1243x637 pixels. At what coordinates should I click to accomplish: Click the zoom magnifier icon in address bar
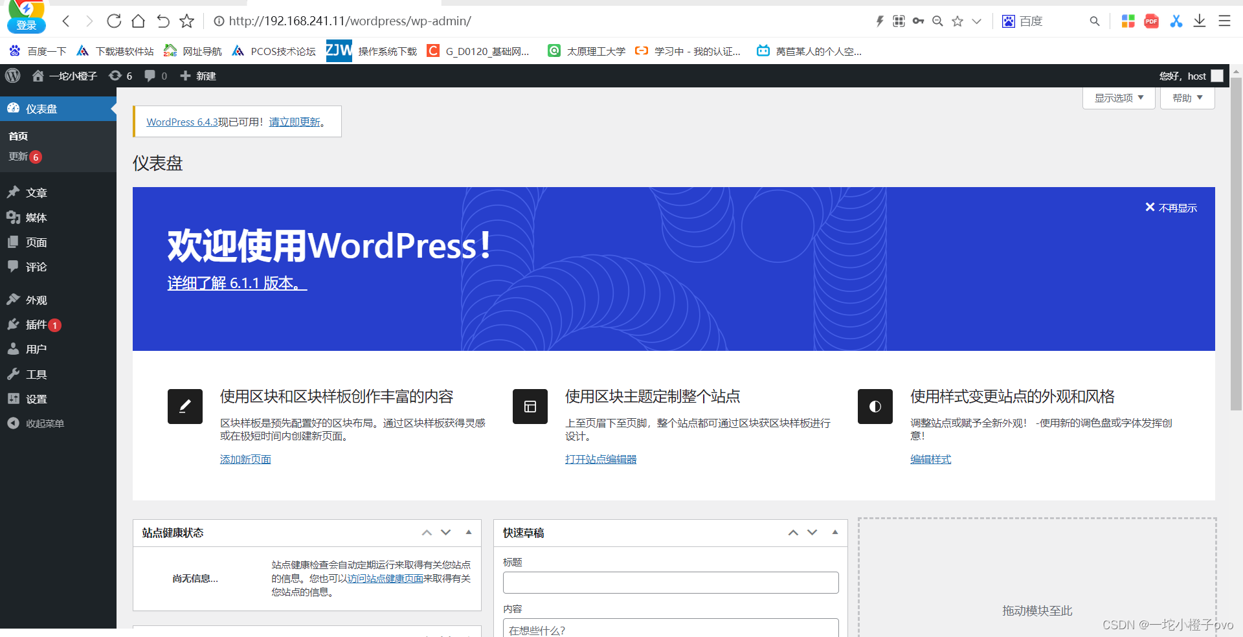[x=937, y=21]
